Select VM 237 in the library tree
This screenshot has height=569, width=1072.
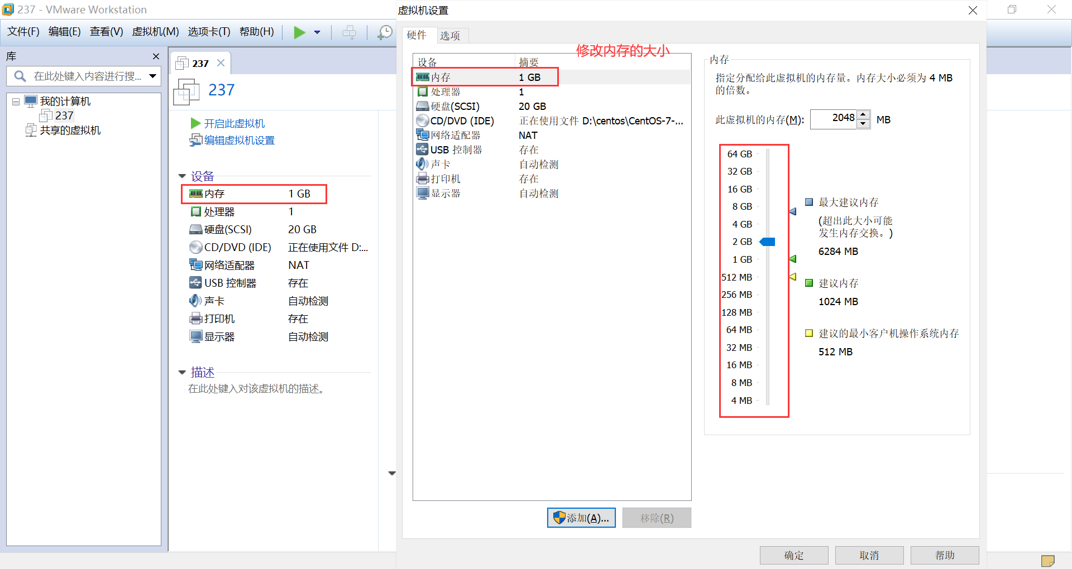(64, 115)
